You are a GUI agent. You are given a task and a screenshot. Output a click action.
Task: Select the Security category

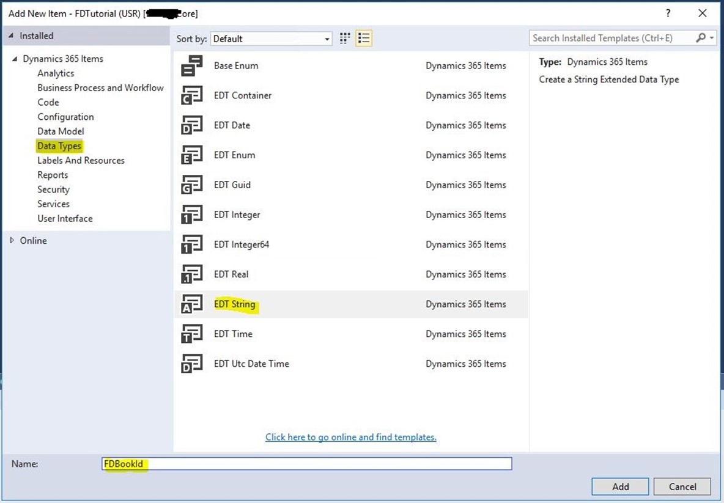coord(54,189)
